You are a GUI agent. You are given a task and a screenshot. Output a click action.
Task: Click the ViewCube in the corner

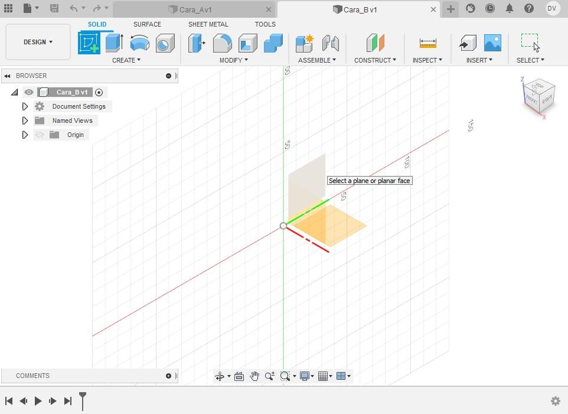(x=539, y=97)
